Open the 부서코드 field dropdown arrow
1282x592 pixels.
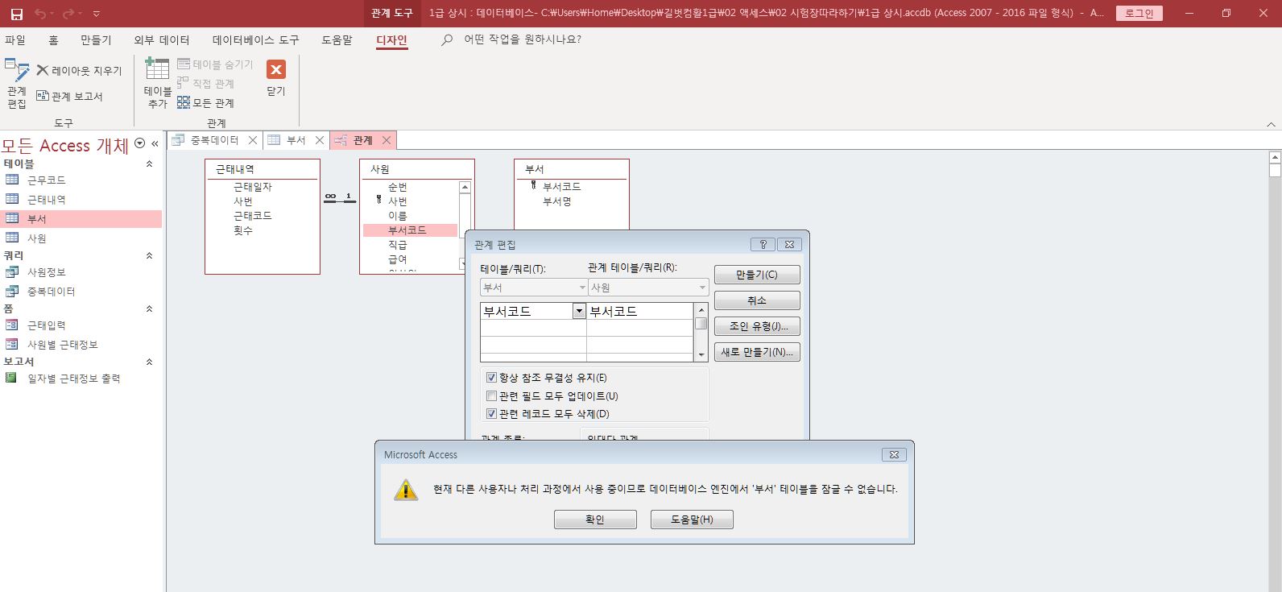pyautogui.click(x=578, y=312)
